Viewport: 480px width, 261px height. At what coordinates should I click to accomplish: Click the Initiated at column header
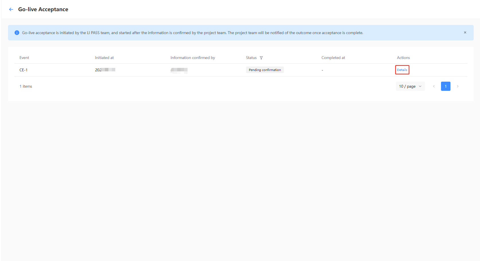pos(104,58)
